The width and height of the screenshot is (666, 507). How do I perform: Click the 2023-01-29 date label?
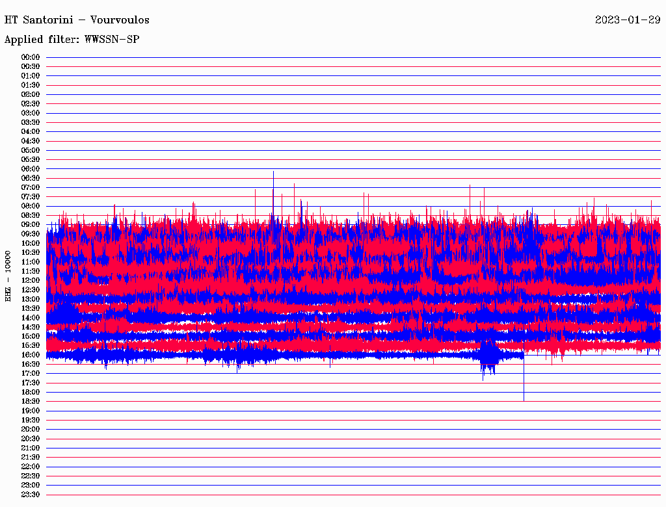628,19
